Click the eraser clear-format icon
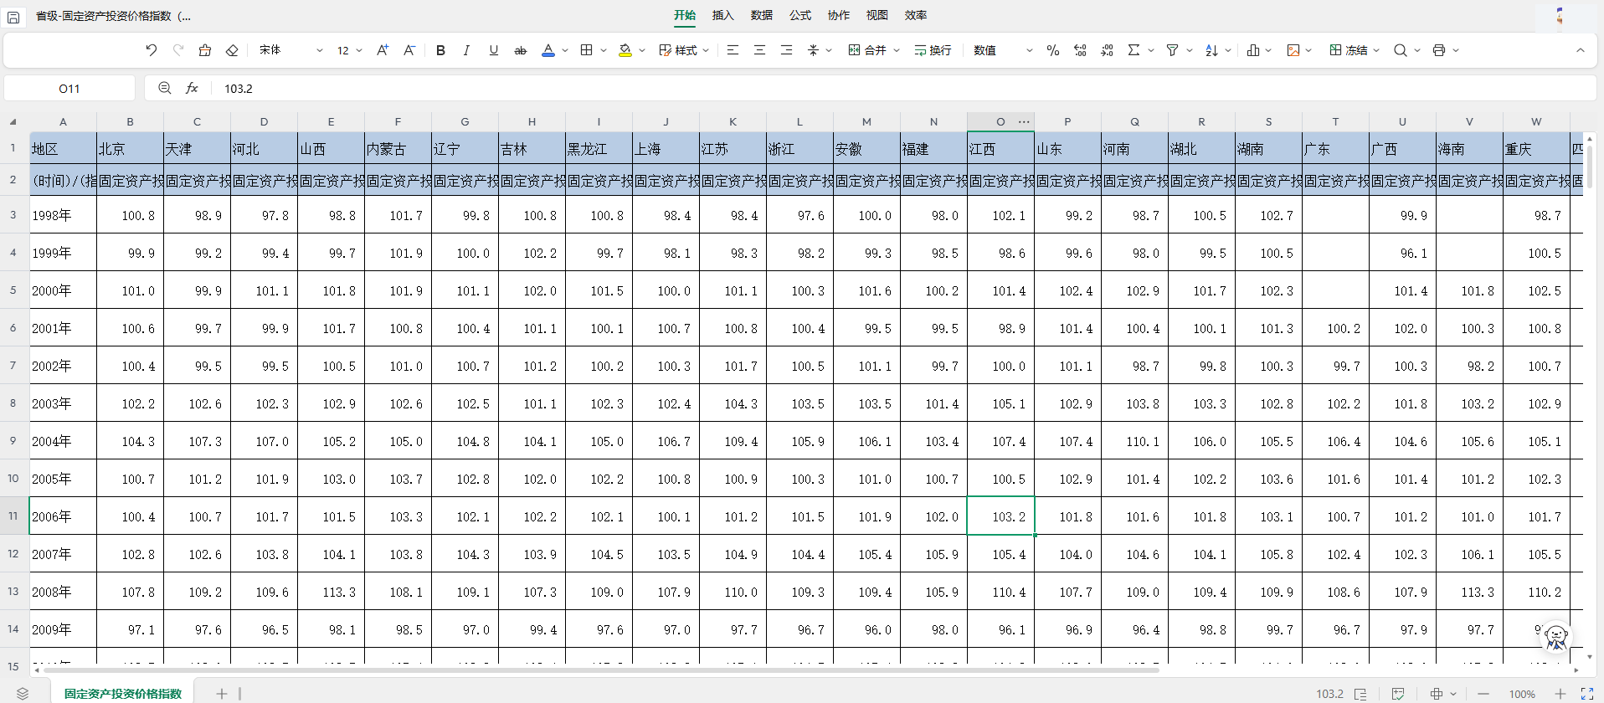Screen dimensions: 1604x703 coord(232,50)
